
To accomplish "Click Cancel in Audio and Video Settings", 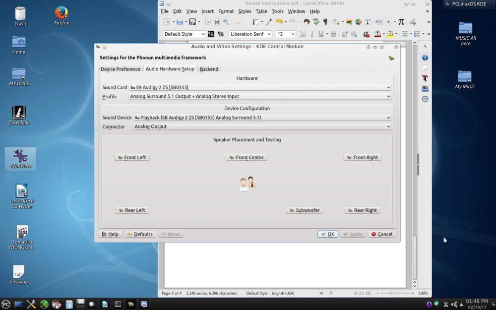I will [x=382, y=235].
